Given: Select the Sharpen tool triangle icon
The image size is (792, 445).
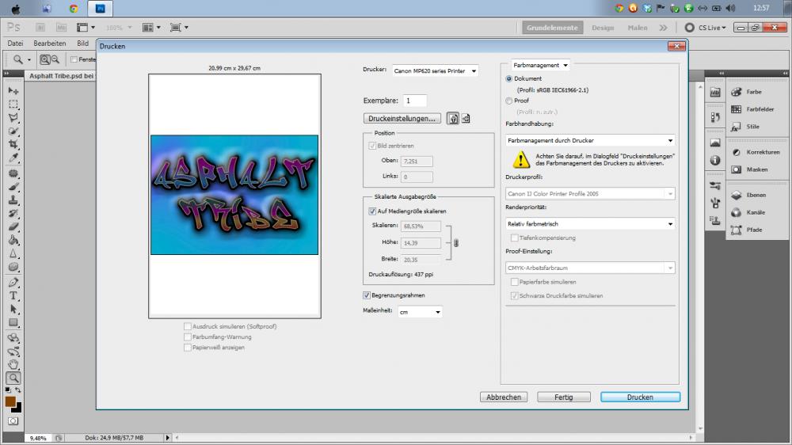Looking at the screenshot, I should coord(13,253).
